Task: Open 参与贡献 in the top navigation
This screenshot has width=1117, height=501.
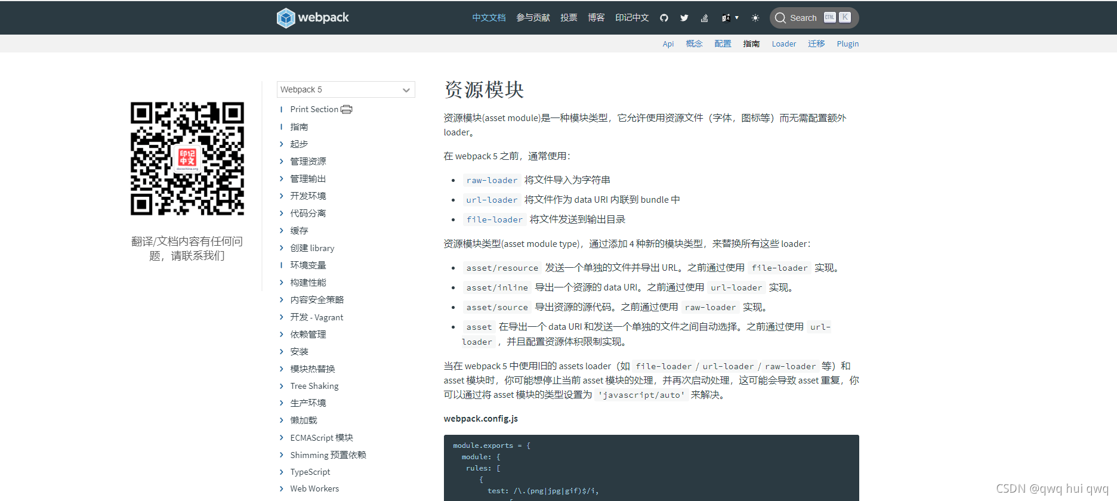Action: tap(533, 18)
